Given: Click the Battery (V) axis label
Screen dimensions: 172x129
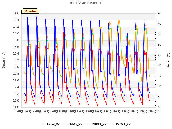Looking at the screenshot, I should (3, 60).
